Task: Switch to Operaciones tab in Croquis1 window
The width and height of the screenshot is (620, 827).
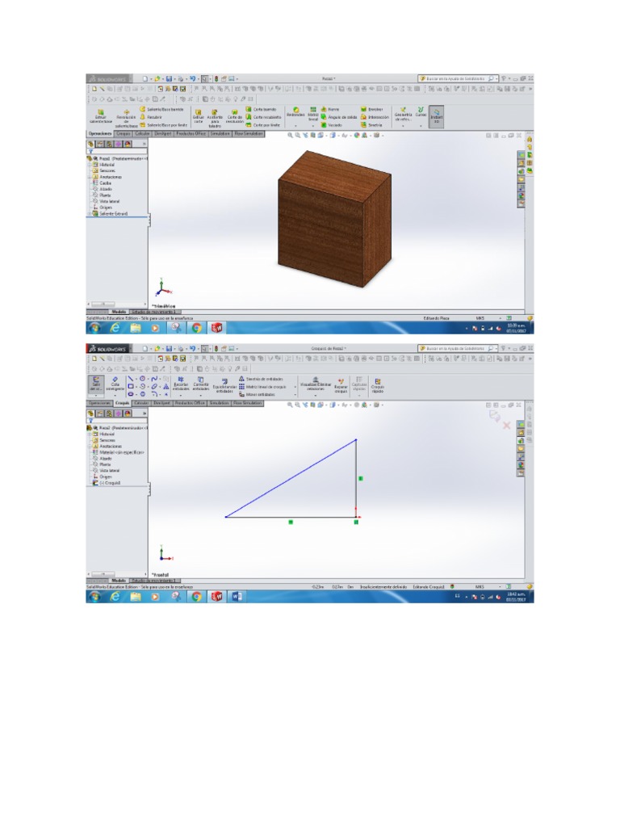Action: click(99, 404)
